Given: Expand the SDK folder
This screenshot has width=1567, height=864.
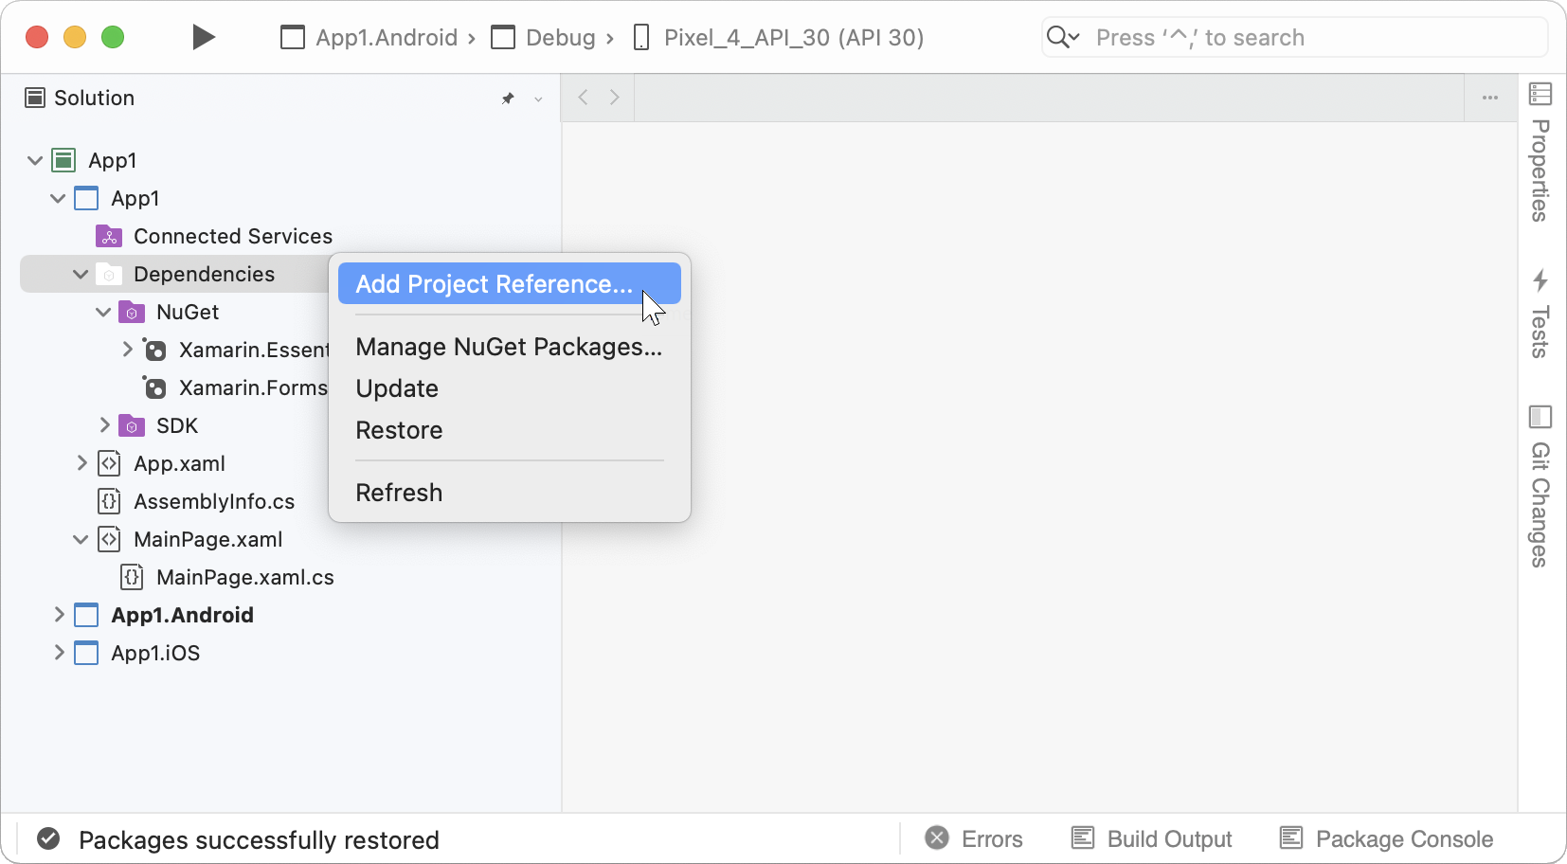Looking at the screenshot, I should 104,425.
